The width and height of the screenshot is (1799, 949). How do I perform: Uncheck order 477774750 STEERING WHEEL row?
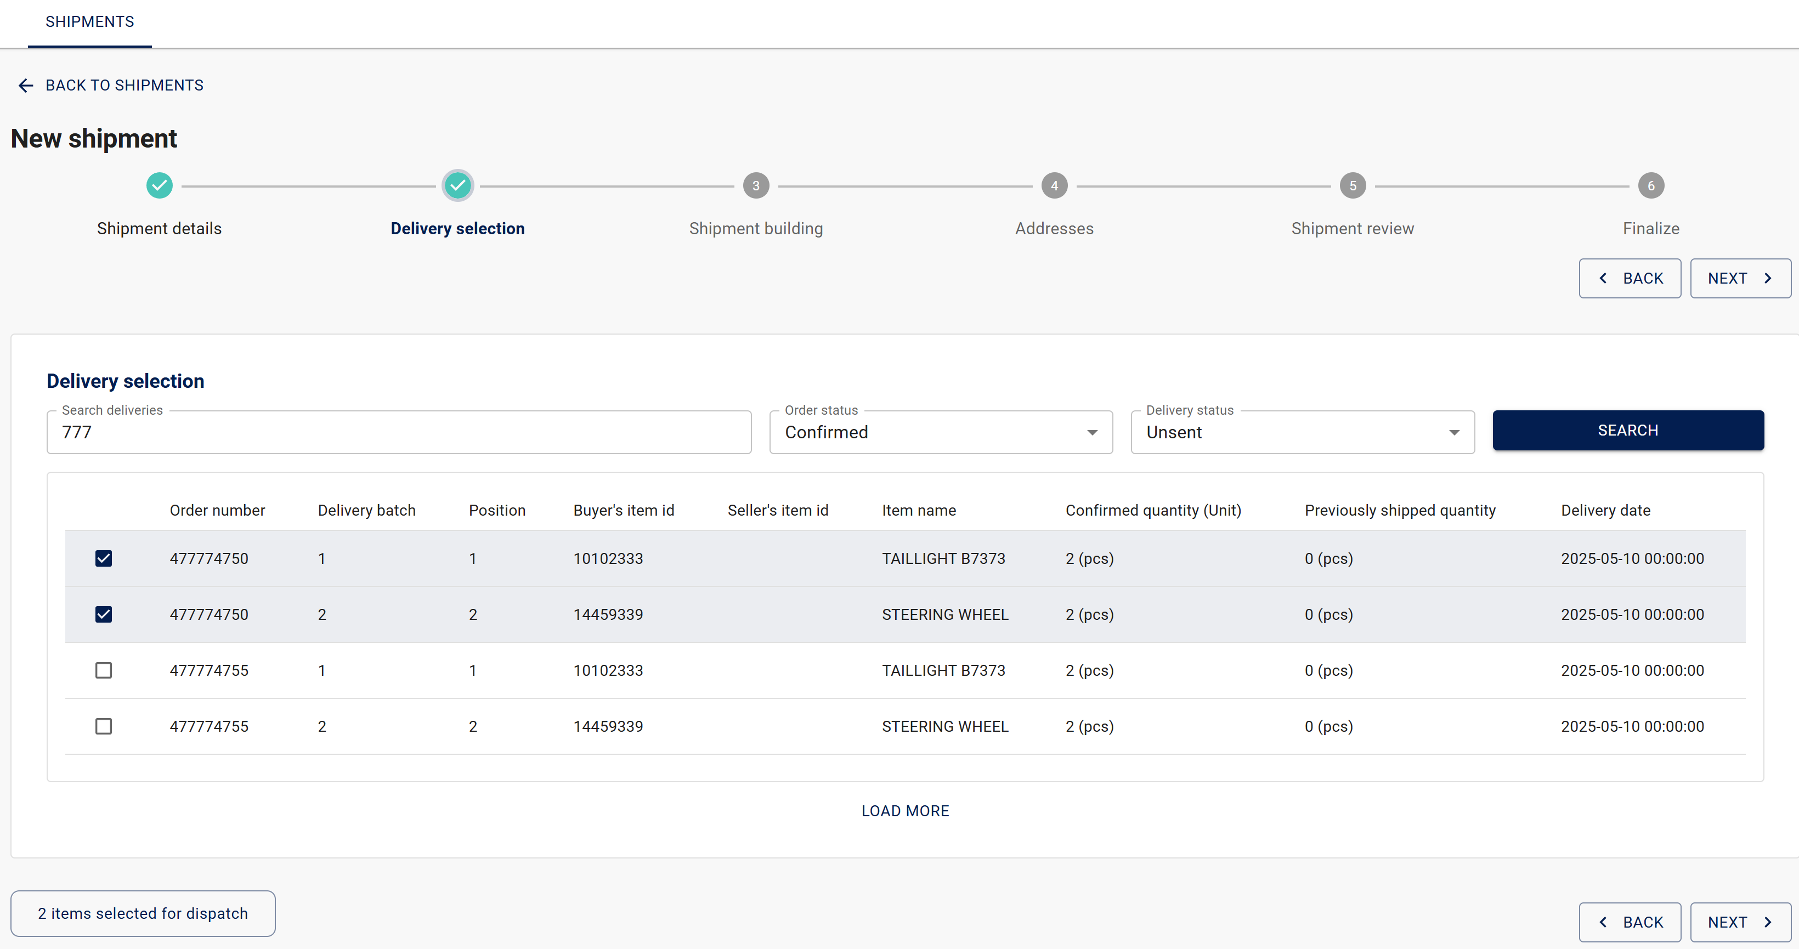click(103, 614)
